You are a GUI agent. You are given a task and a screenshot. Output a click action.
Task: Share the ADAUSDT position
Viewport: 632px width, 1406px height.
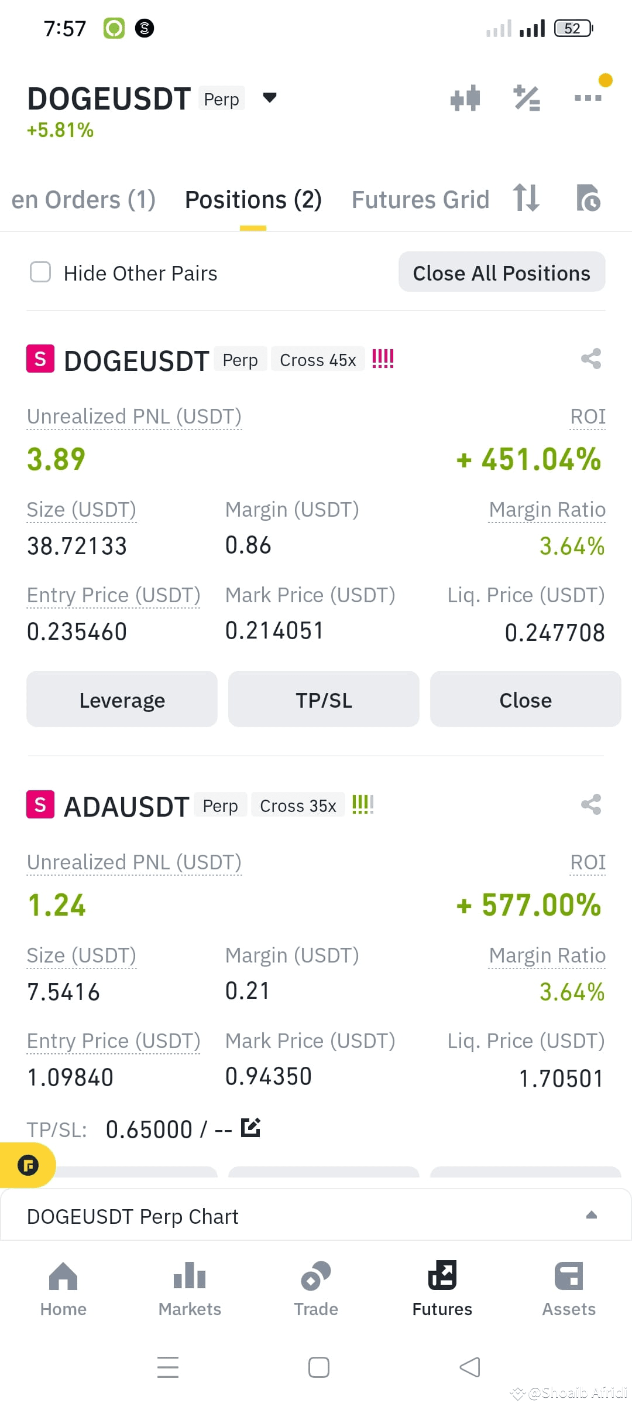tap(591, 804)
